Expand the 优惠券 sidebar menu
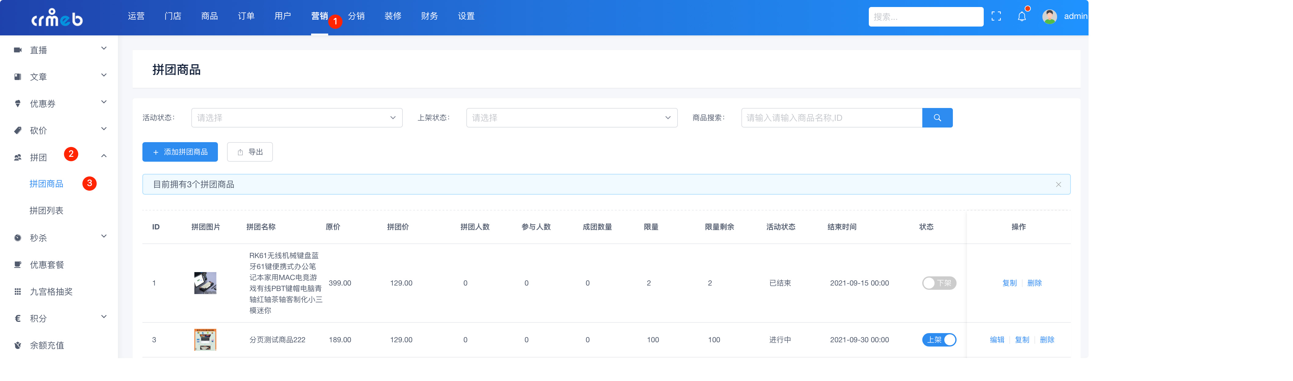 point(104,102)
